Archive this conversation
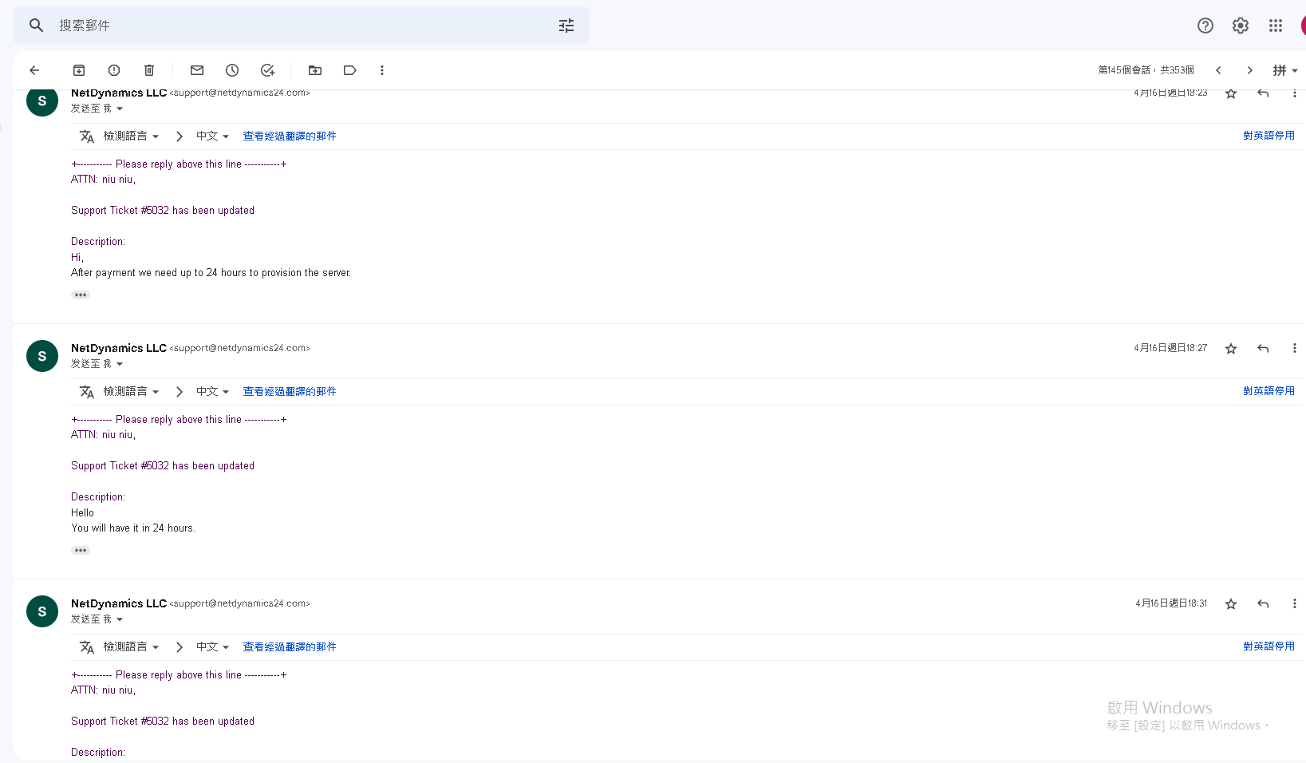 click(x=79, y=70)
